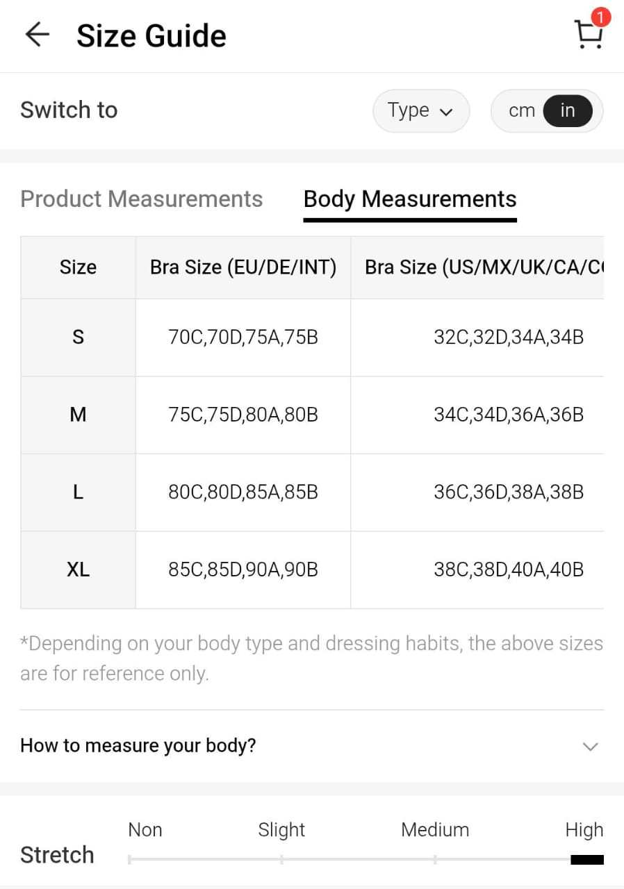This screenshot has height=889, width=624.
Task: Expand 'How to measure your body?' section
Action: click(138, 746)
